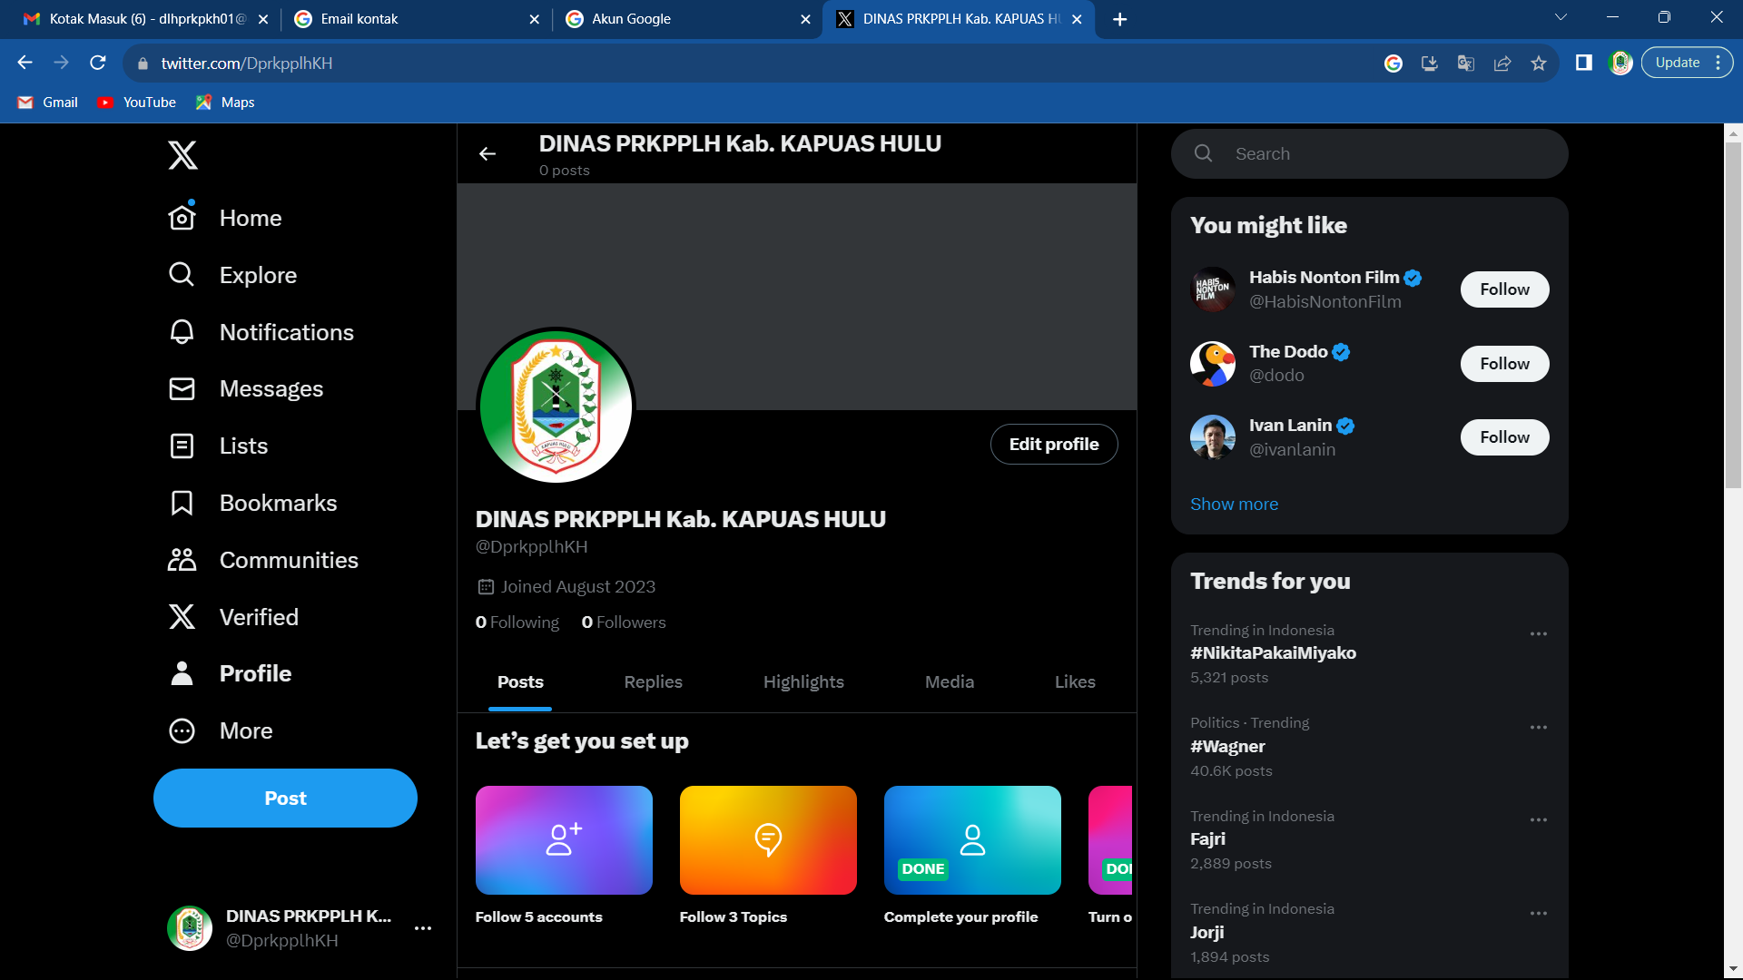Open Bookmarks in the sidebar

pyautogui.click(x=252, y=503)
